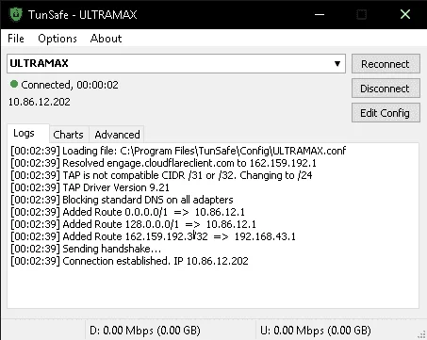
Task: Open the File menu
Action: click(16, 39)
